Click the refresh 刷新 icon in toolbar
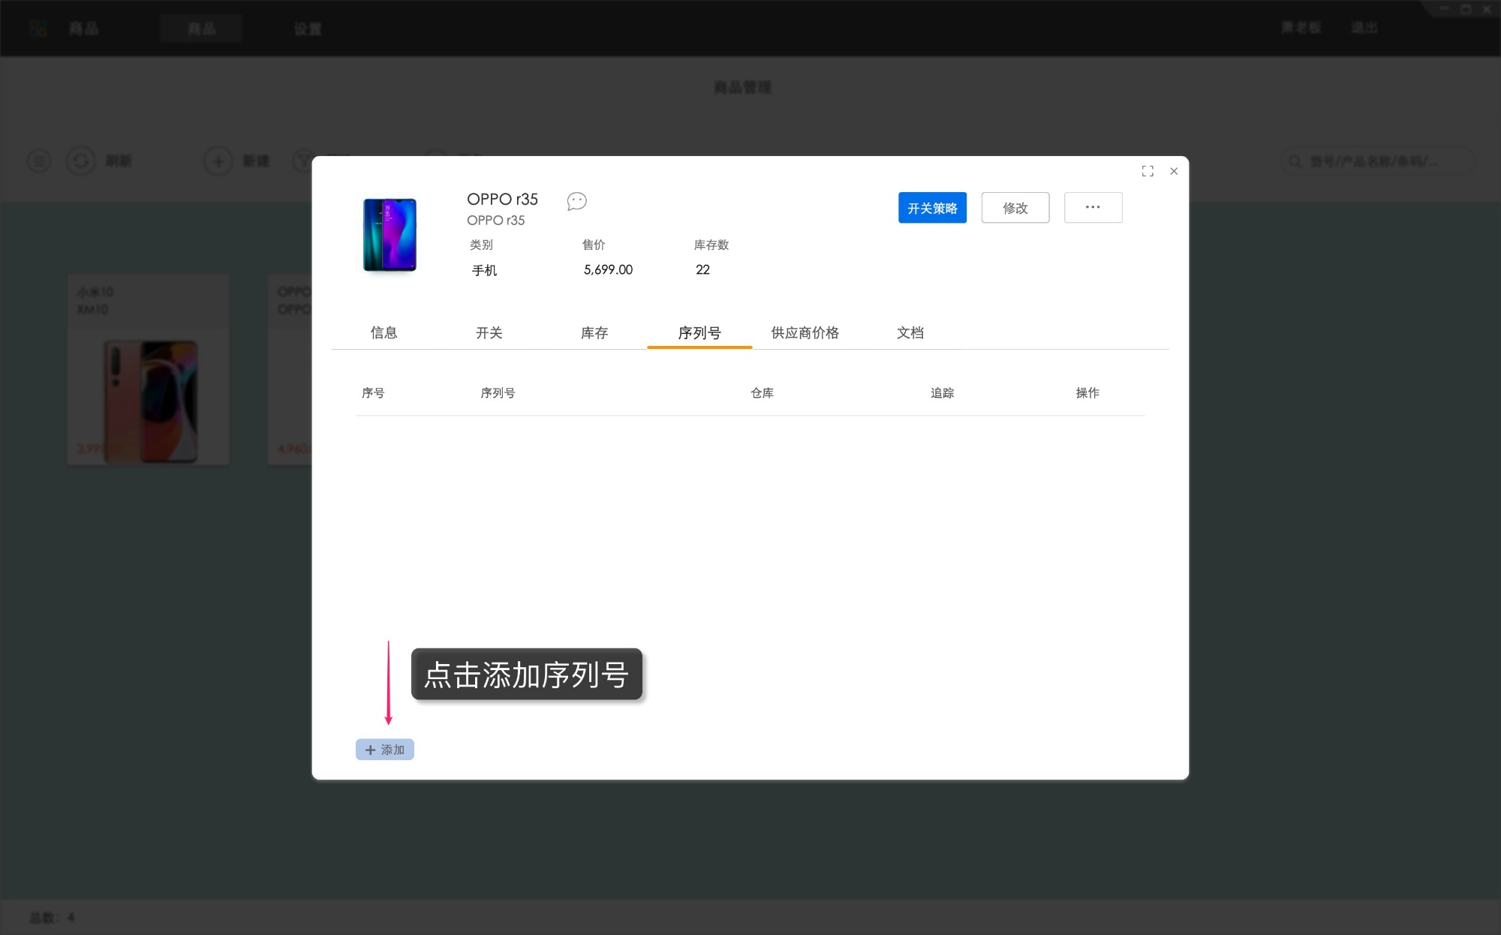Image resolution: width=1501 pixels, height=935 pixels. 81,161
